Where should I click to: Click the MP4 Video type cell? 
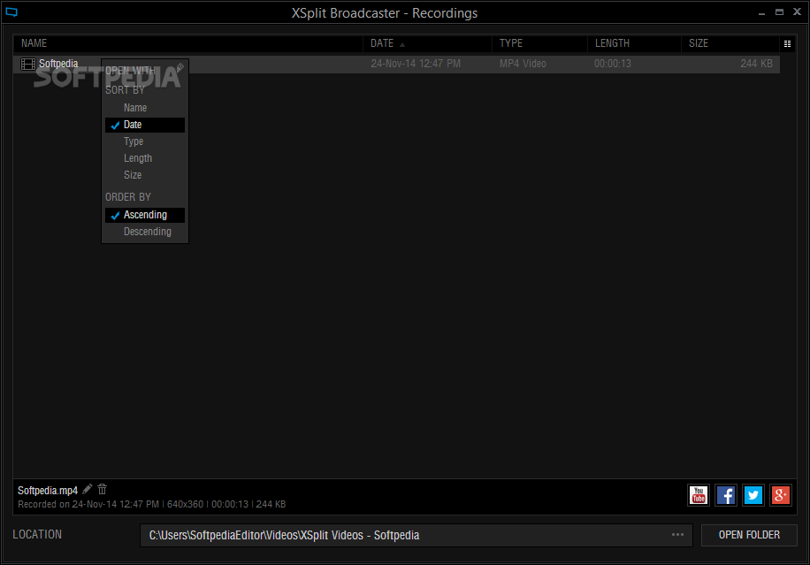point(523,64)
